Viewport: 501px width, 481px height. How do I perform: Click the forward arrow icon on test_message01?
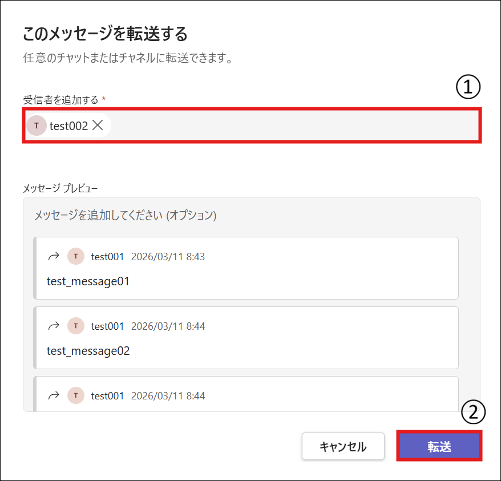54,257
